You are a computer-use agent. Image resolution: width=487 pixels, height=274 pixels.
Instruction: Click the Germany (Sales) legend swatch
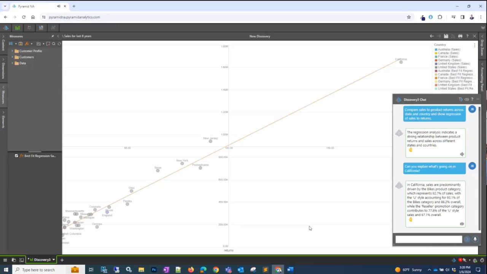[436, 60]
